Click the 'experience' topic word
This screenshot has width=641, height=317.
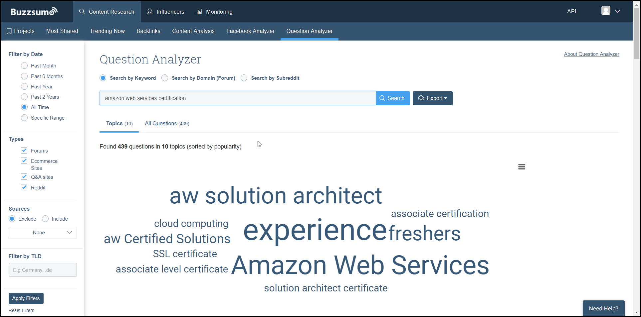pos(315,230)
